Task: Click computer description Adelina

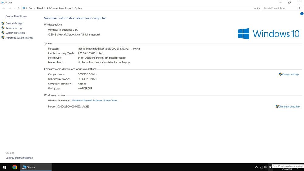Action: pos(82,84)
